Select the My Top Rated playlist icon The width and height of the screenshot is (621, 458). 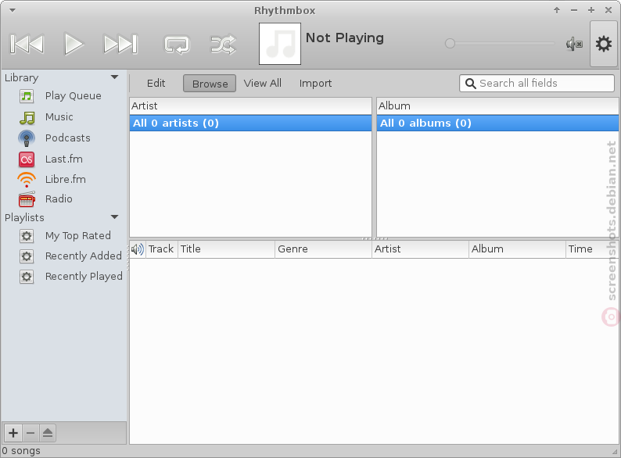(x=27, y=236)
